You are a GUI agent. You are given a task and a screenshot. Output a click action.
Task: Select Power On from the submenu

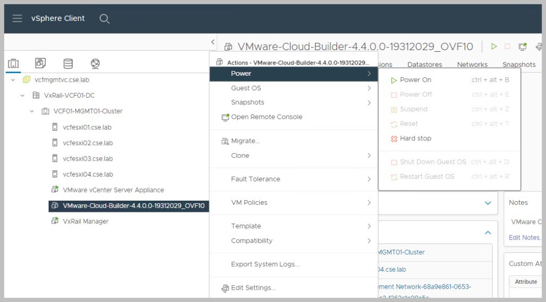[415, 80]
